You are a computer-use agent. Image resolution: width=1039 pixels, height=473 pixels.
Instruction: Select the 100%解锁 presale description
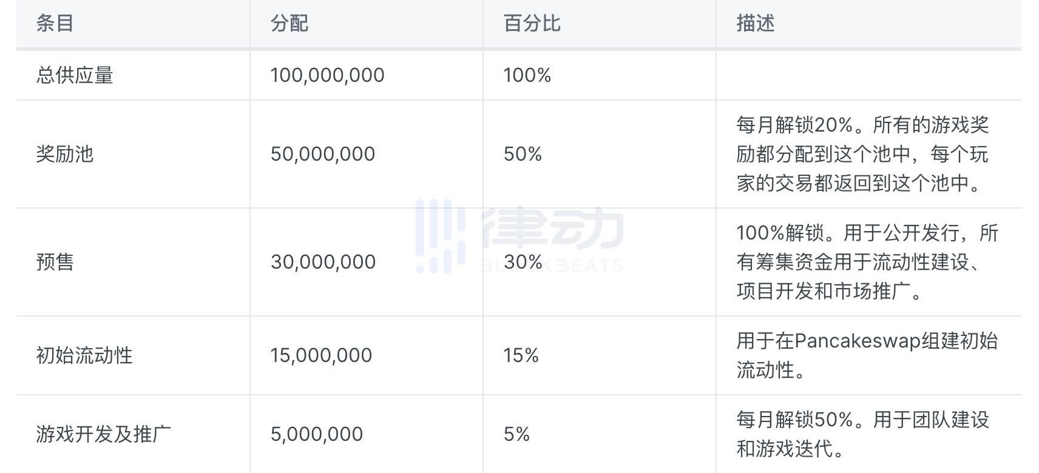point(867,262)
